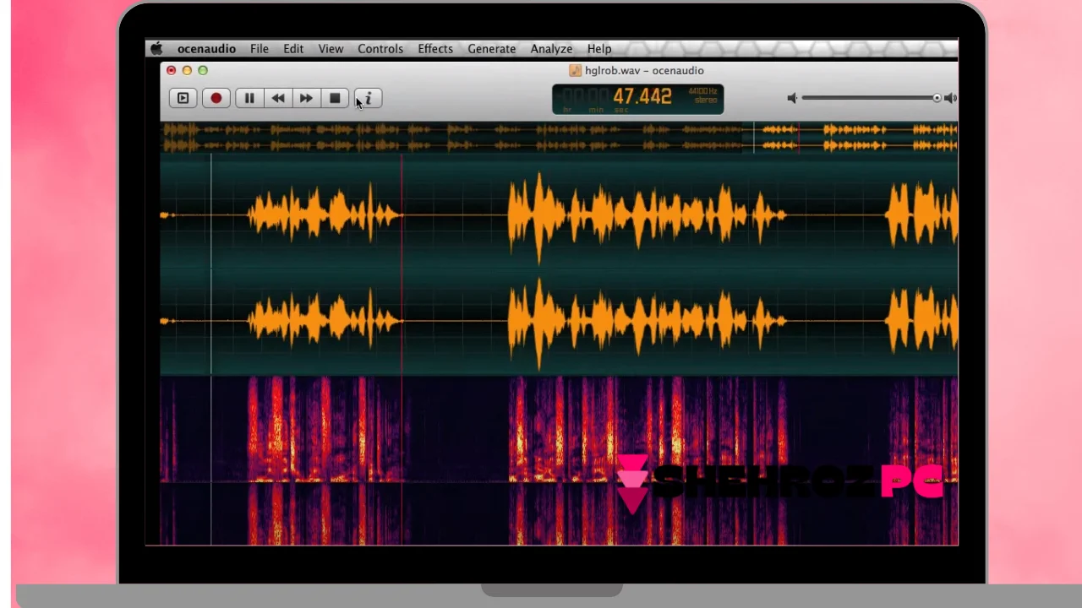Click inside the spectrogram view
Screen dimensions: 1082x608
[559, 460]
